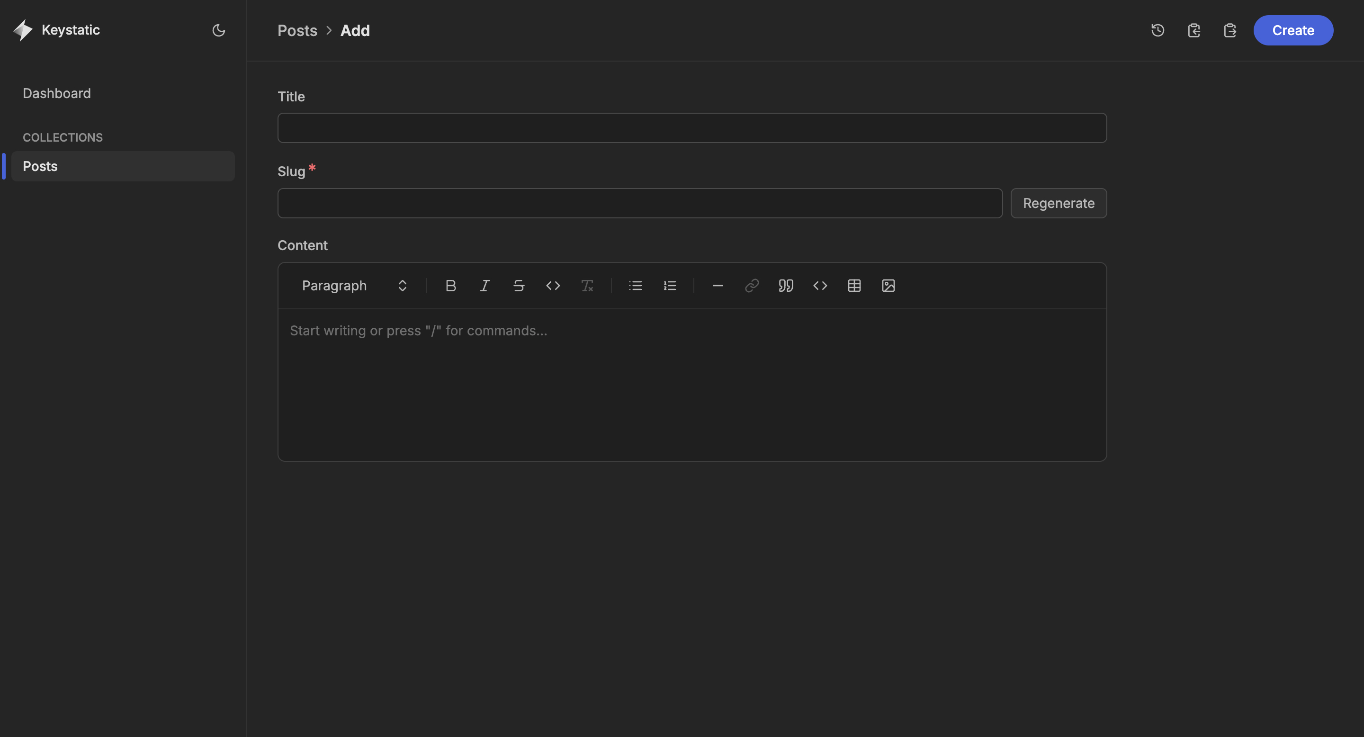This screenshot has width=1364, height=737.
Task: Click the Create button
Action: (x=1292, y=30)
